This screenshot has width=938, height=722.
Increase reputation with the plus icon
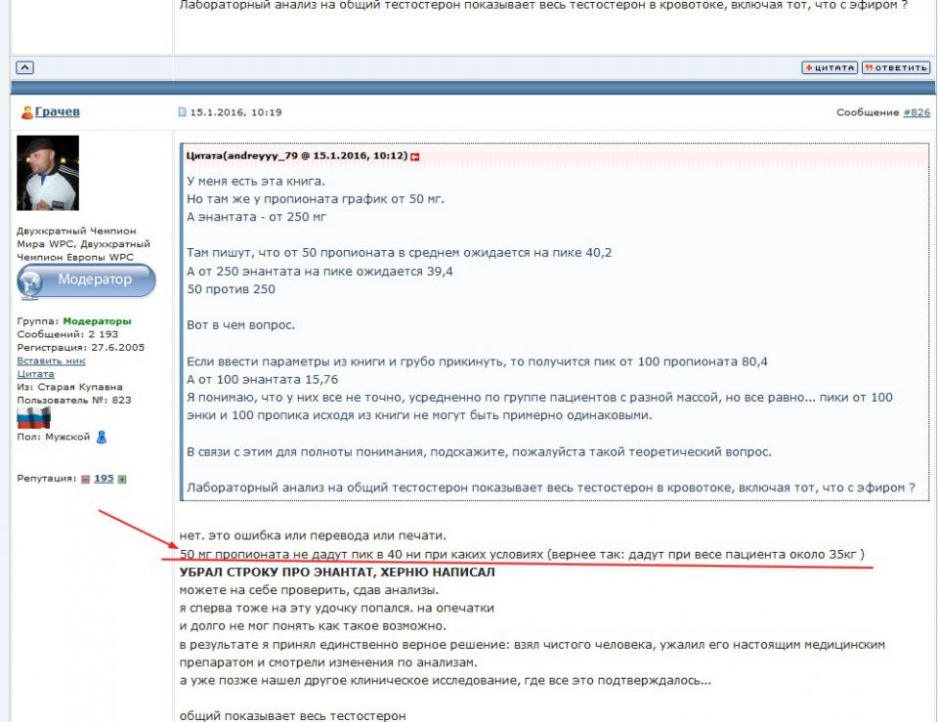click(122, 480)
